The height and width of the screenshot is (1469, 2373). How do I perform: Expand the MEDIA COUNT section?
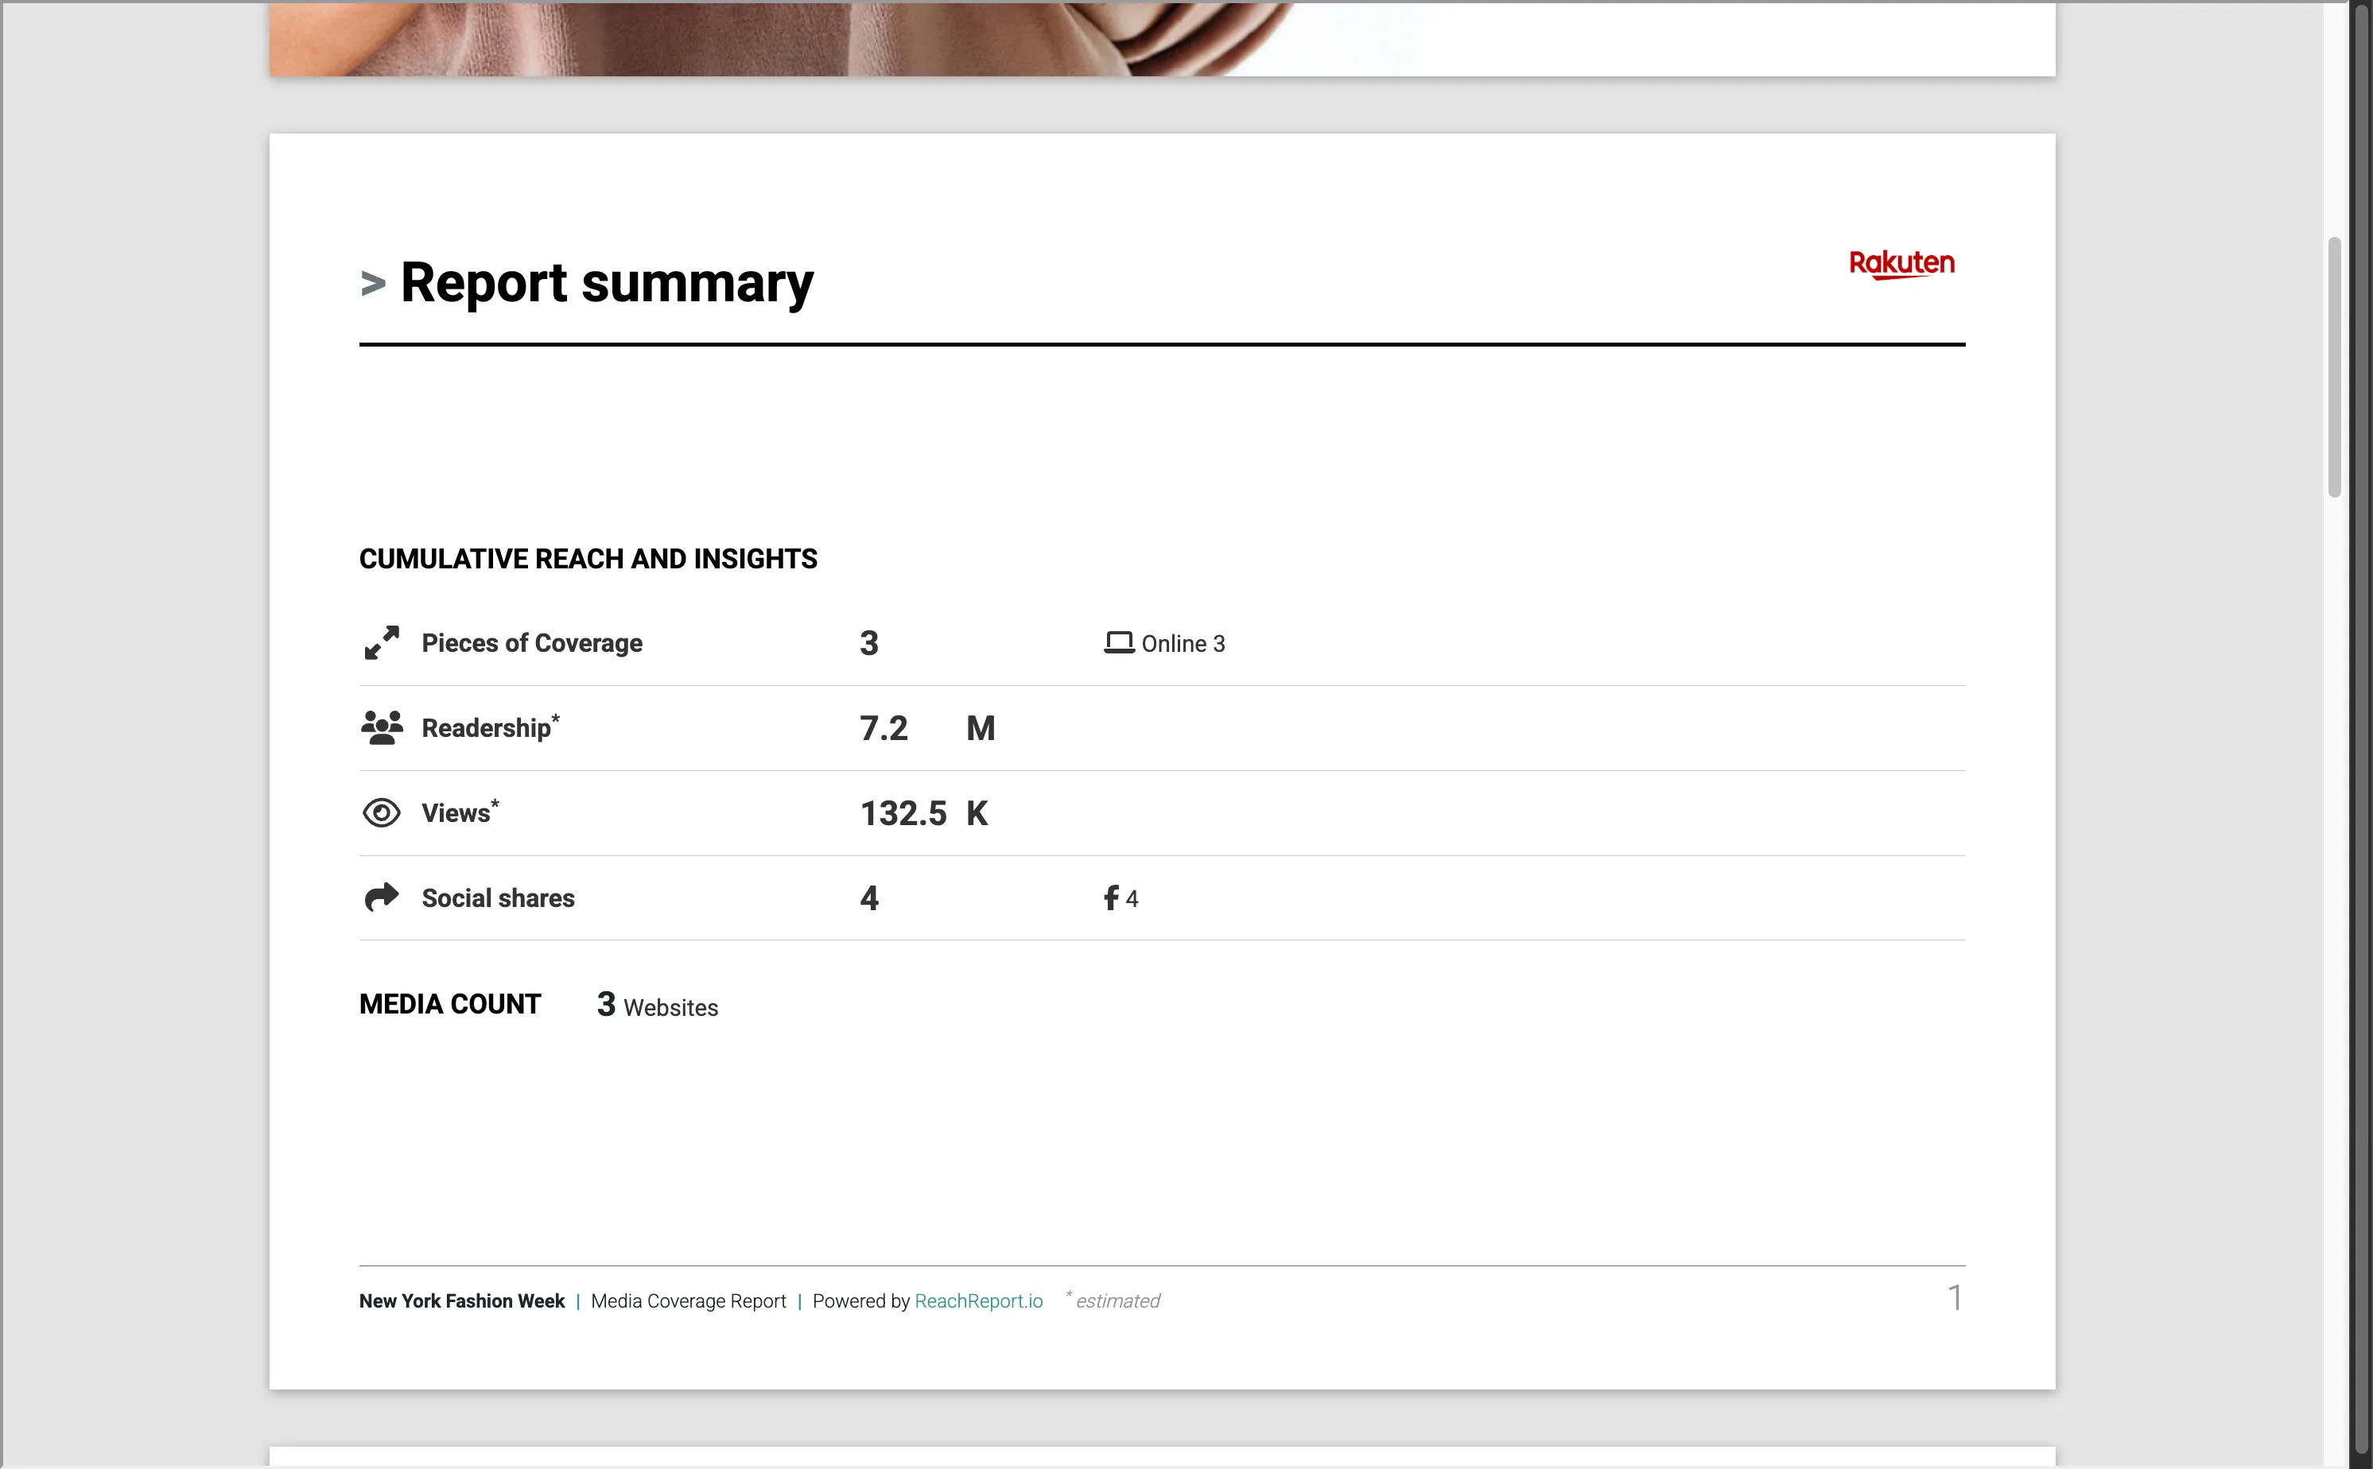coord(450,1004)
